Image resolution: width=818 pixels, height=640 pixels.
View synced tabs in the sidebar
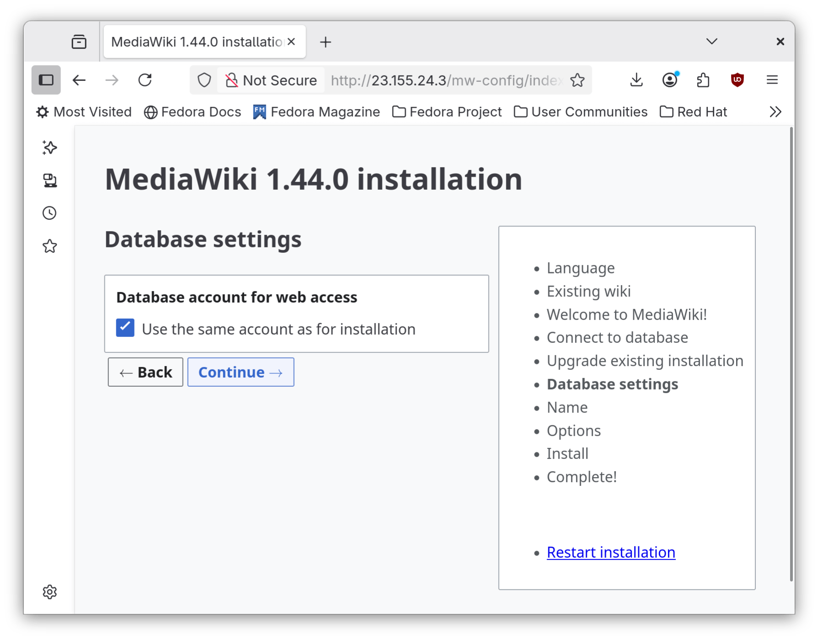pyautogui.click(x=49, y=180)
